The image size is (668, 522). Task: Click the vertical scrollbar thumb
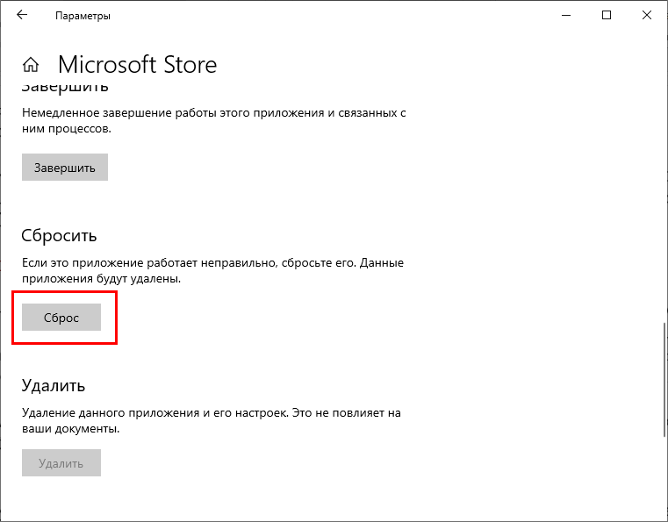point(664,380)
